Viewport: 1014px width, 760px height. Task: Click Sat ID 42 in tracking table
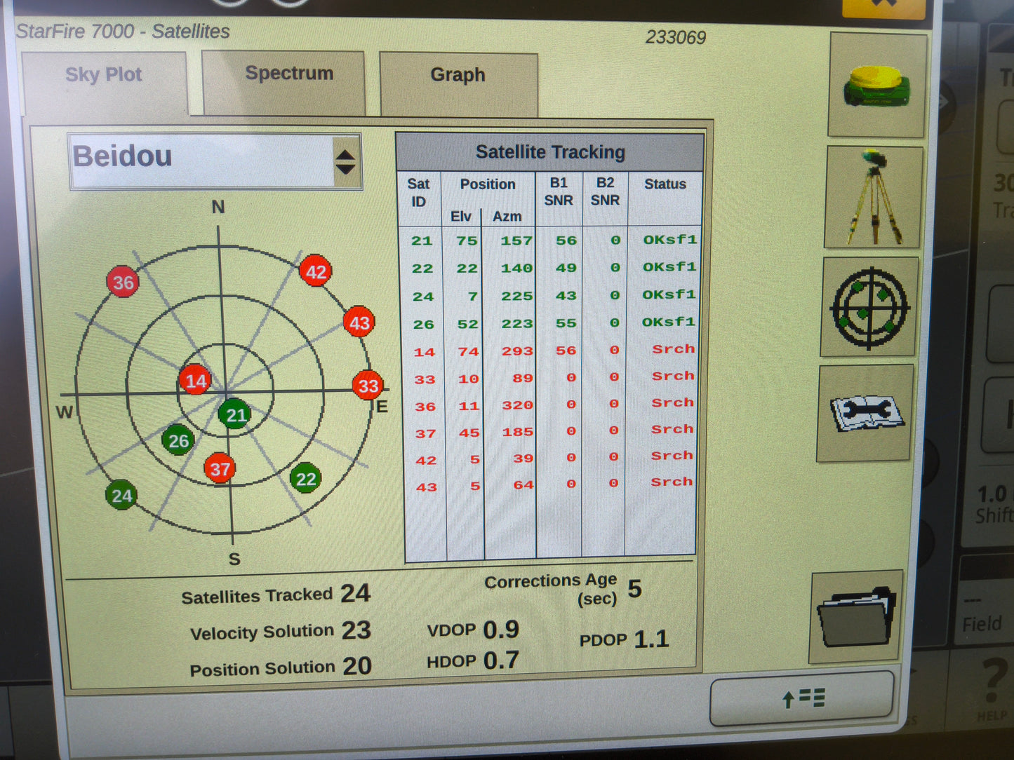pos(427,461)
